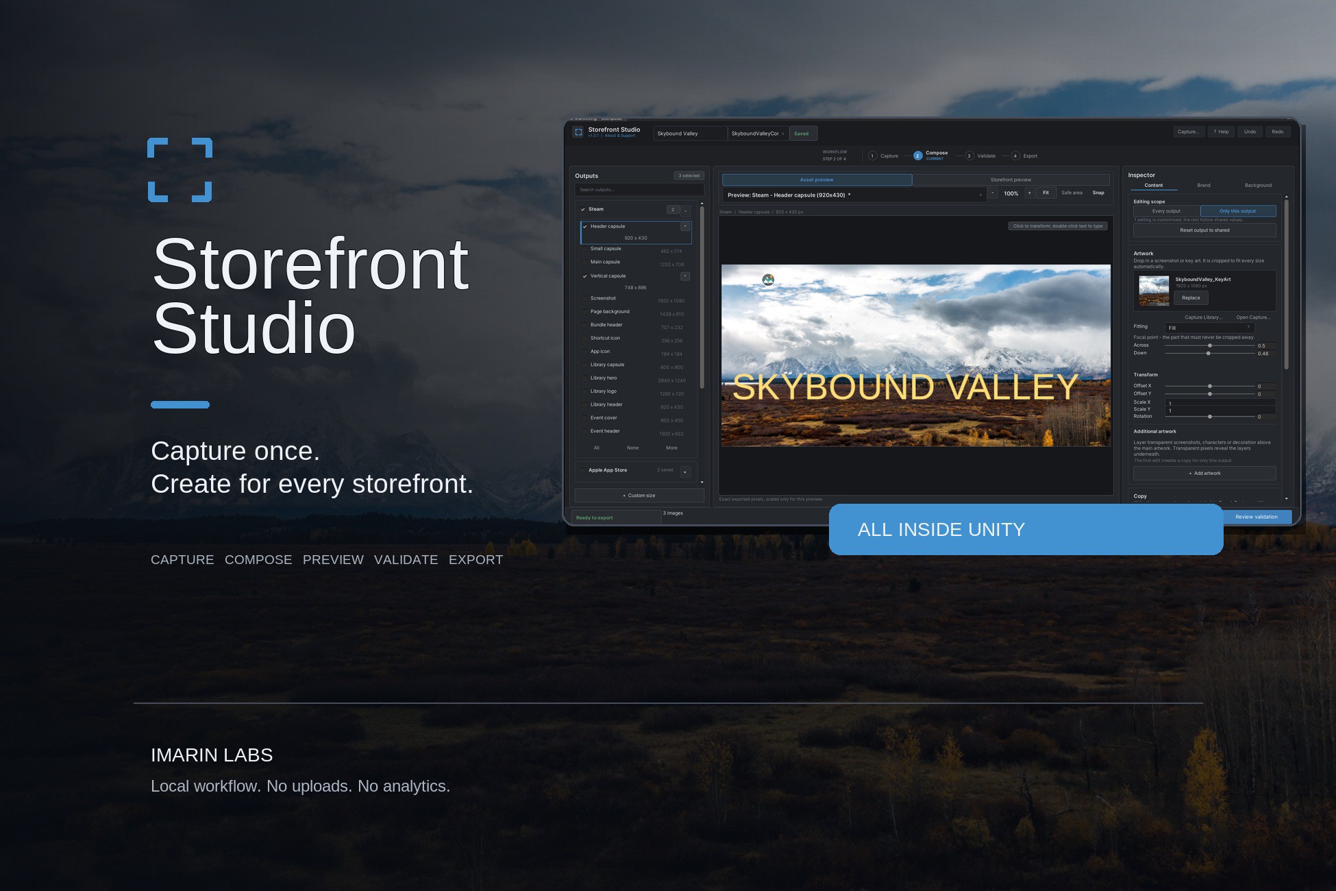
Task: Toggle the Apple App Store checkbox
Action: [x=583, y=470]
